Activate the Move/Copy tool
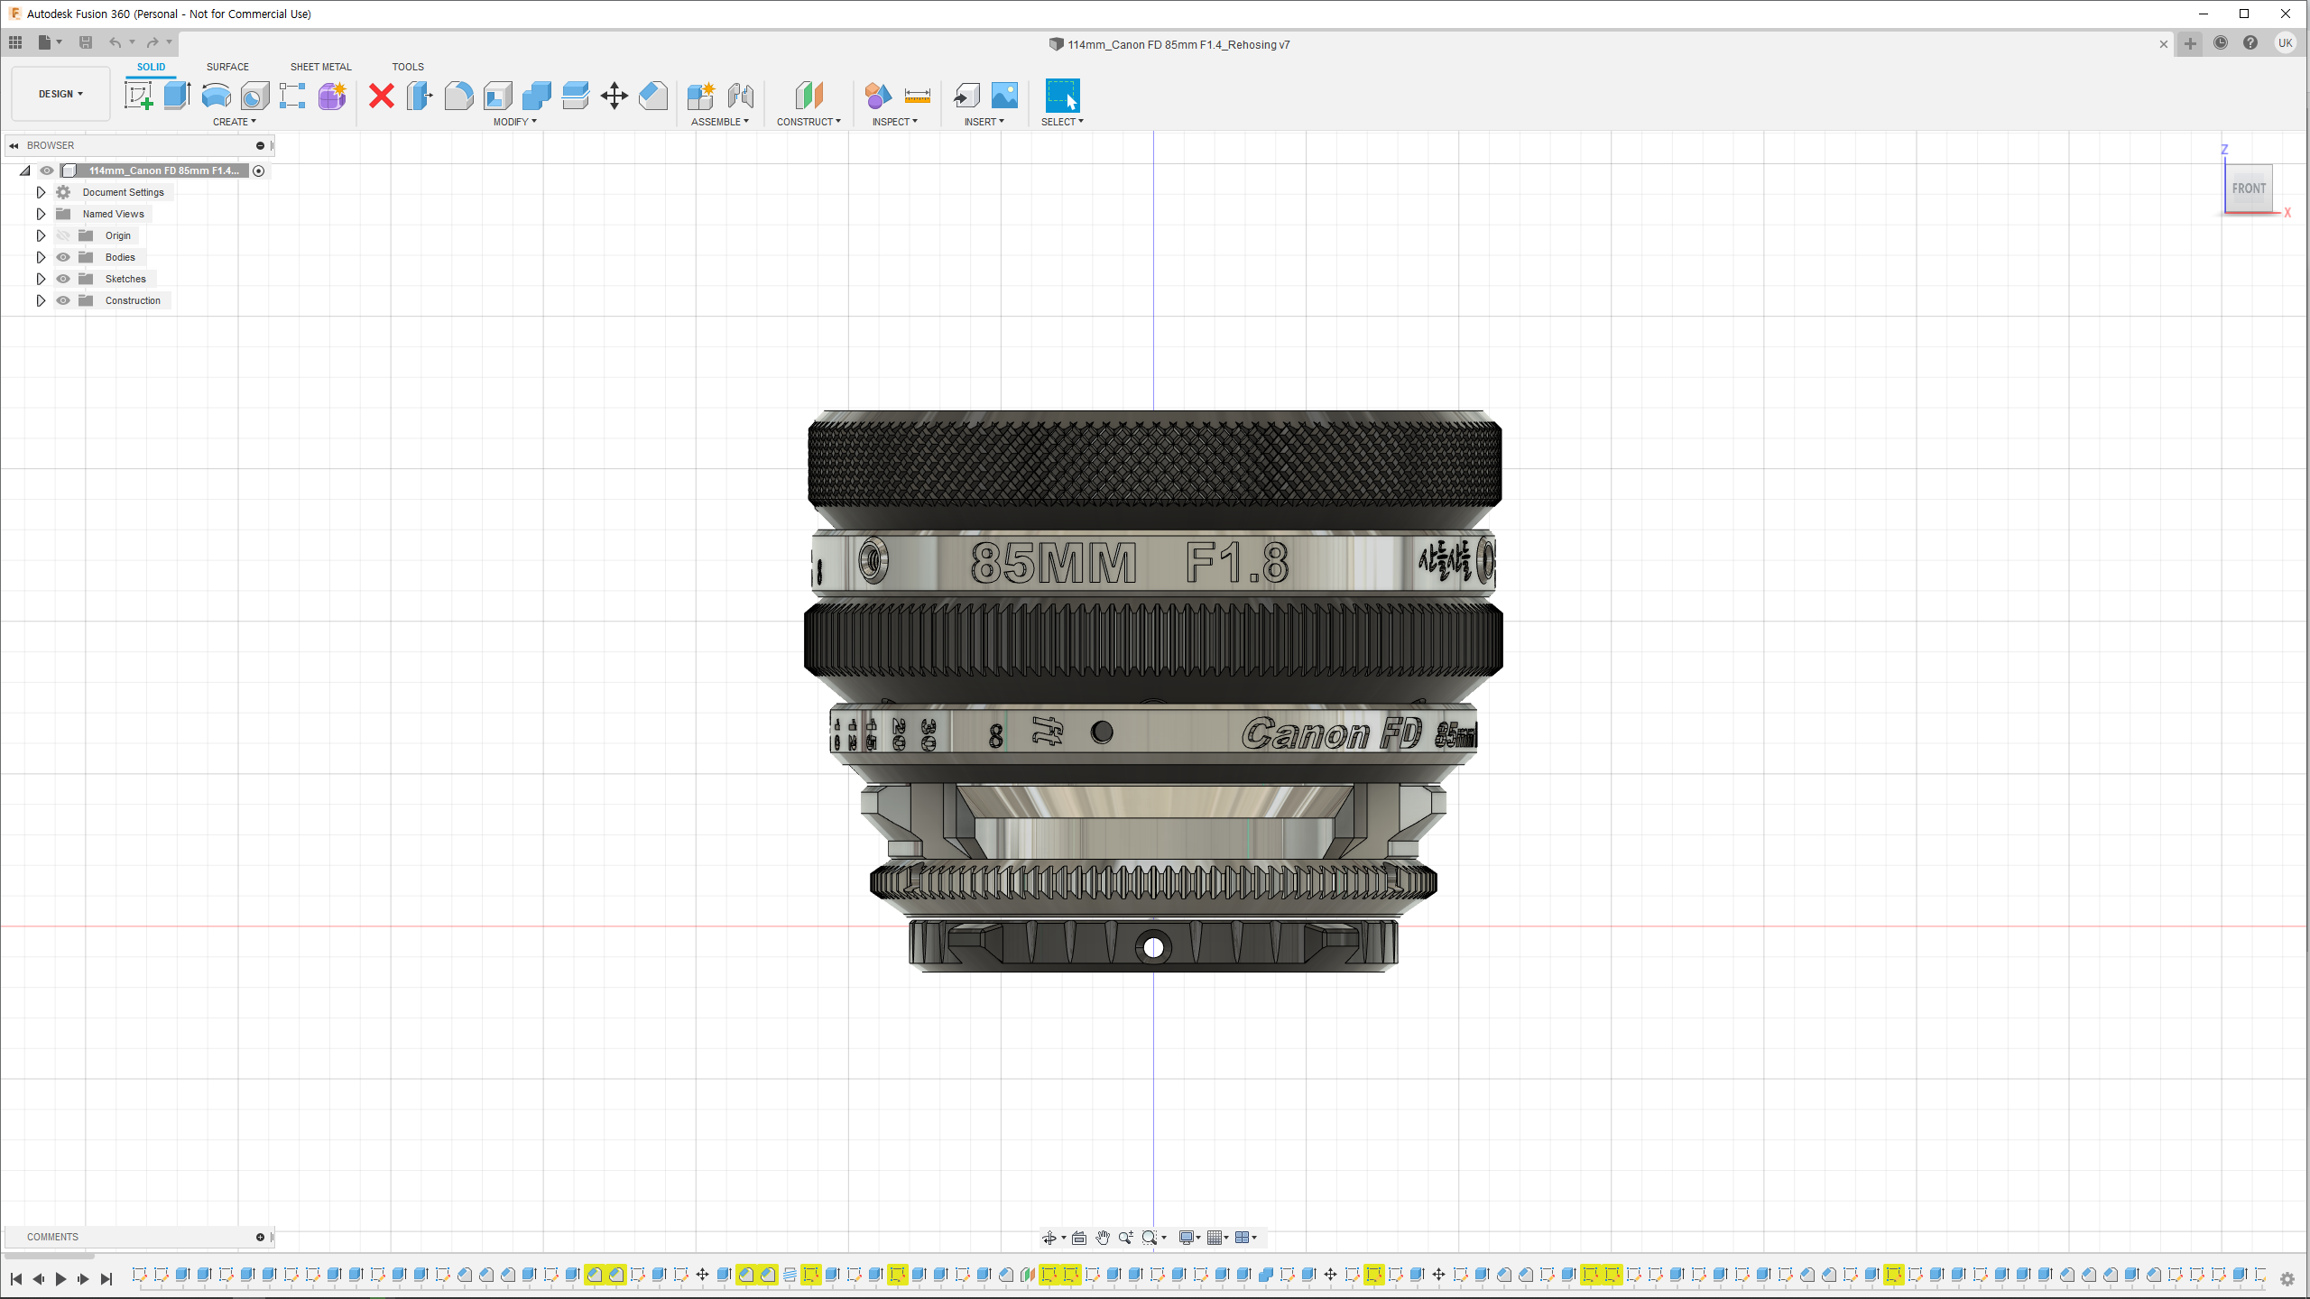2310x1299 pixels. pyautogui.click(x=614, y=95)
